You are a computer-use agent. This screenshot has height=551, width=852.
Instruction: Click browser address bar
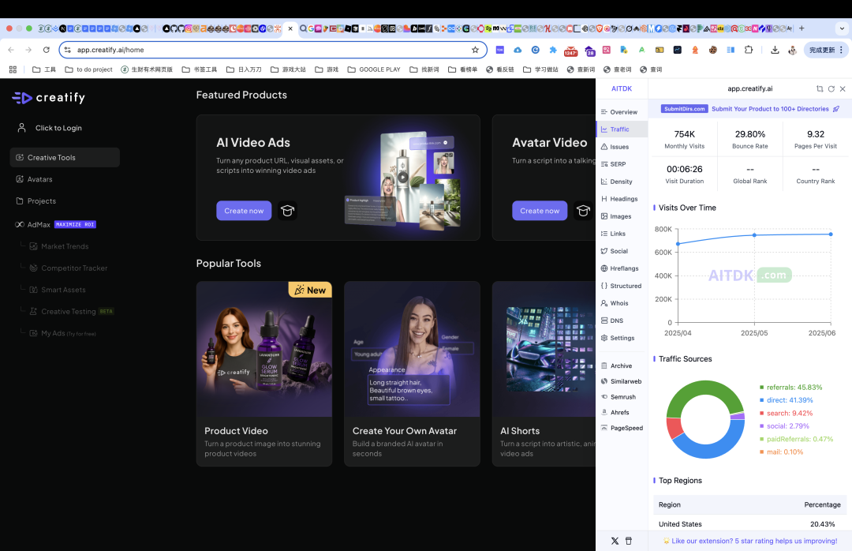point(273,50)
